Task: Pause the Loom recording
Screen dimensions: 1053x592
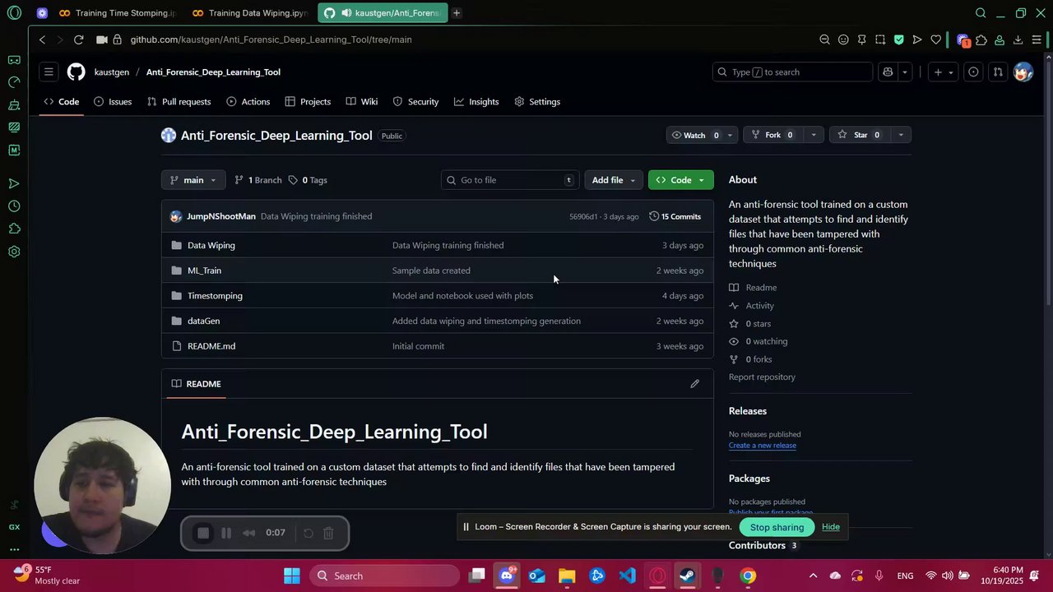Action: (x=226, y=534)
